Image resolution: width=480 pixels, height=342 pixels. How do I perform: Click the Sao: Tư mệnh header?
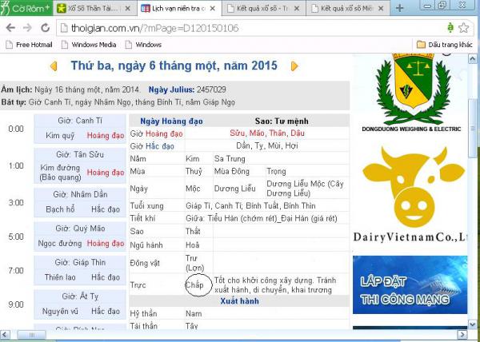(282, 121)
